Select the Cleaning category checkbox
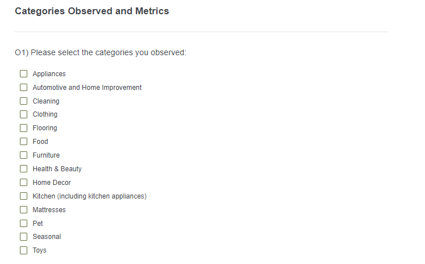Viewport: 425px width, 264px height. point(24,101)
